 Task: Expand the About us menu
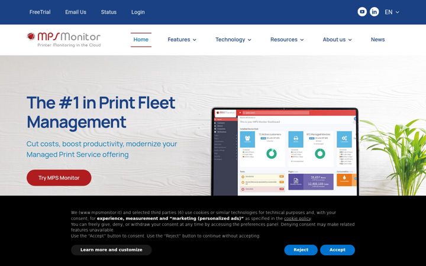[337, 40]
